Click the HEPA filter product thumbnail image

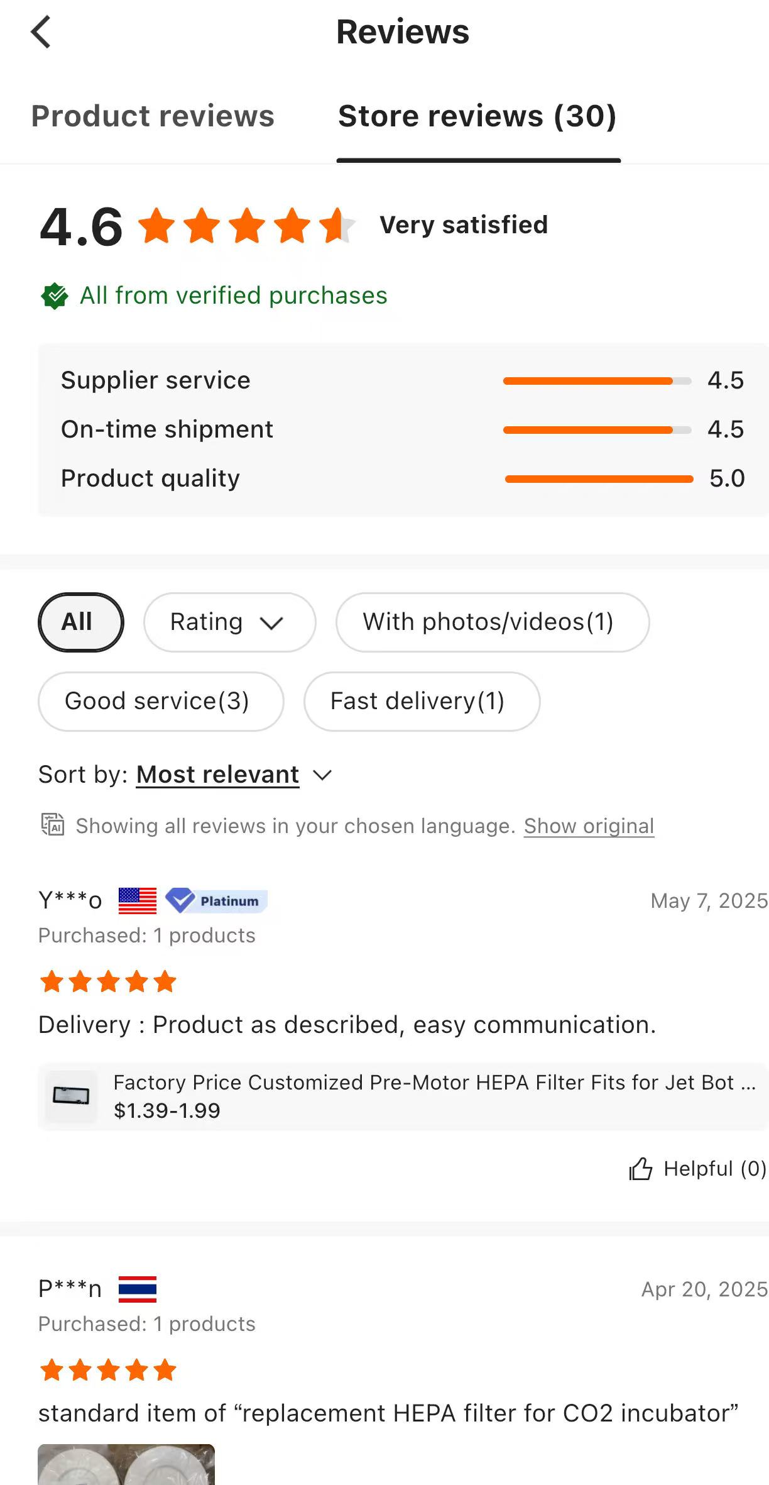(71, 1096)
